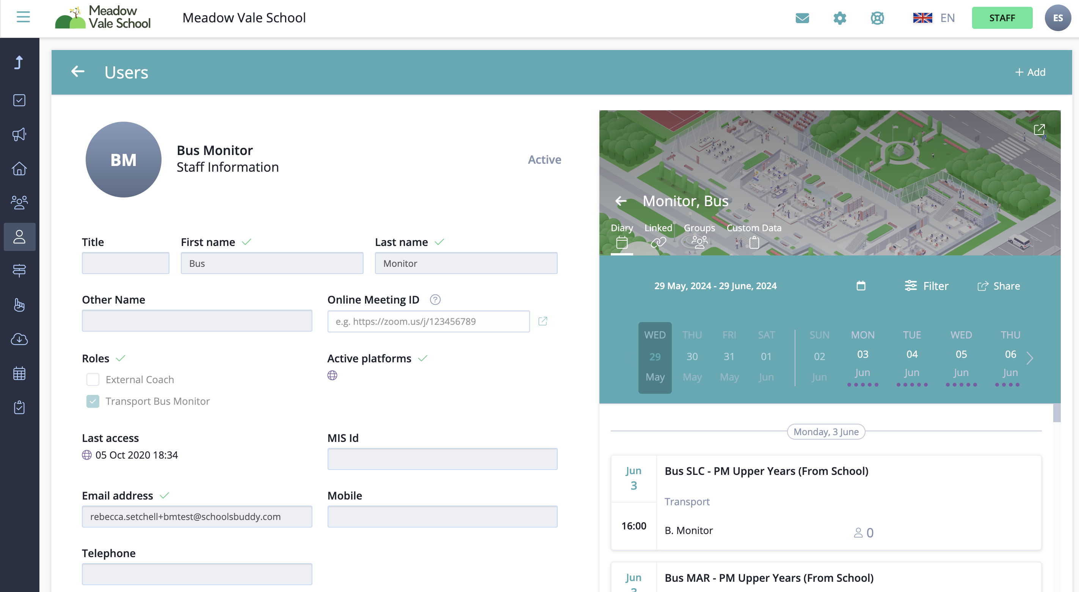Click next week chevron in diary

click(1030, 359)
